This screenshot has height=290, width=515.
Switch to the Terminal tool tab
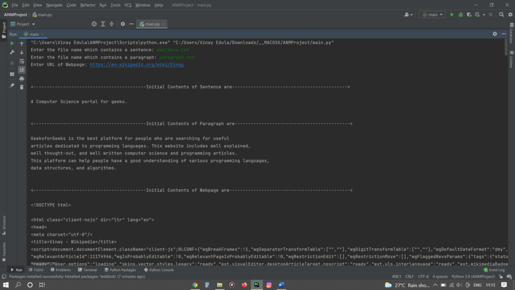pyautogui.click(x=87, y=270)
